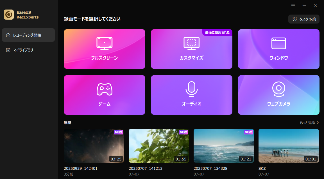Open the hamburger menu in title bar
The image size is (324, 179).
tap(293, 6)
